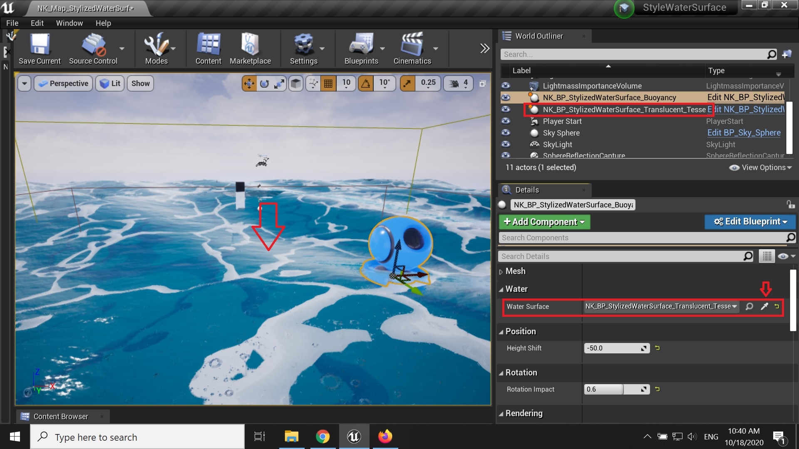Viewport: 799px width, 449px height.
Task: Adjust the camera speed control
Action: point(458,83)
